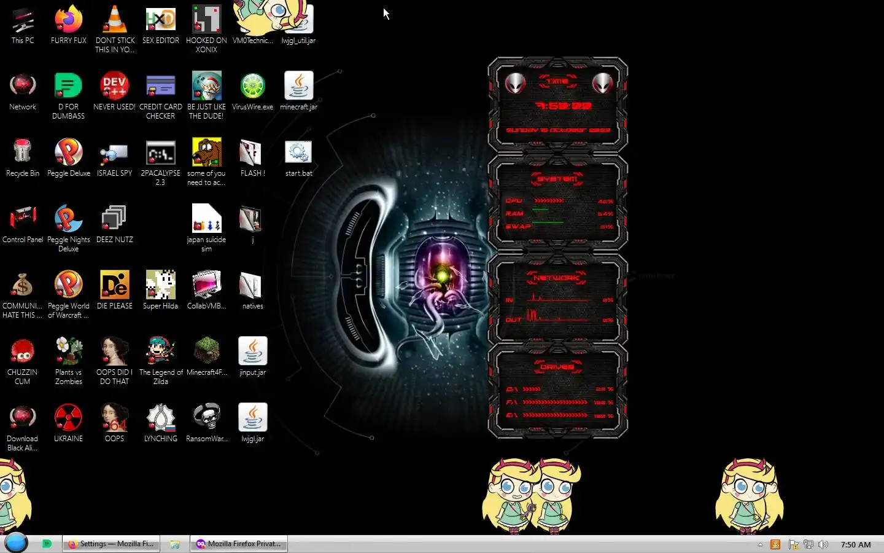Click the C:\ drive usage bar

point(532,389)
